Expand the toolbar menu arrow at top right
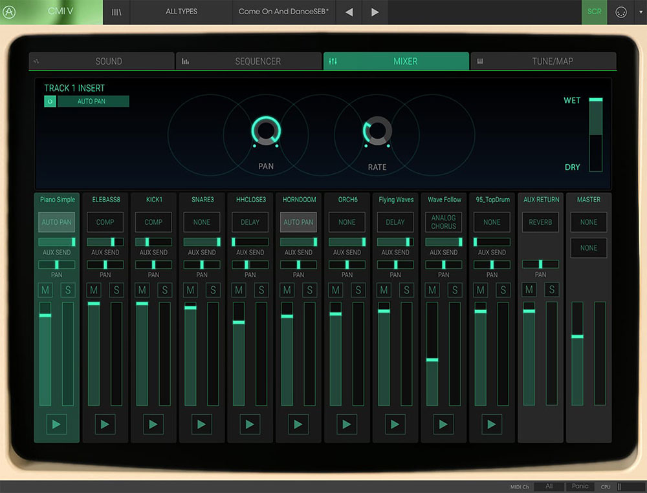The width and height of the screenshot is (647, 493). [x=641, y=12]
